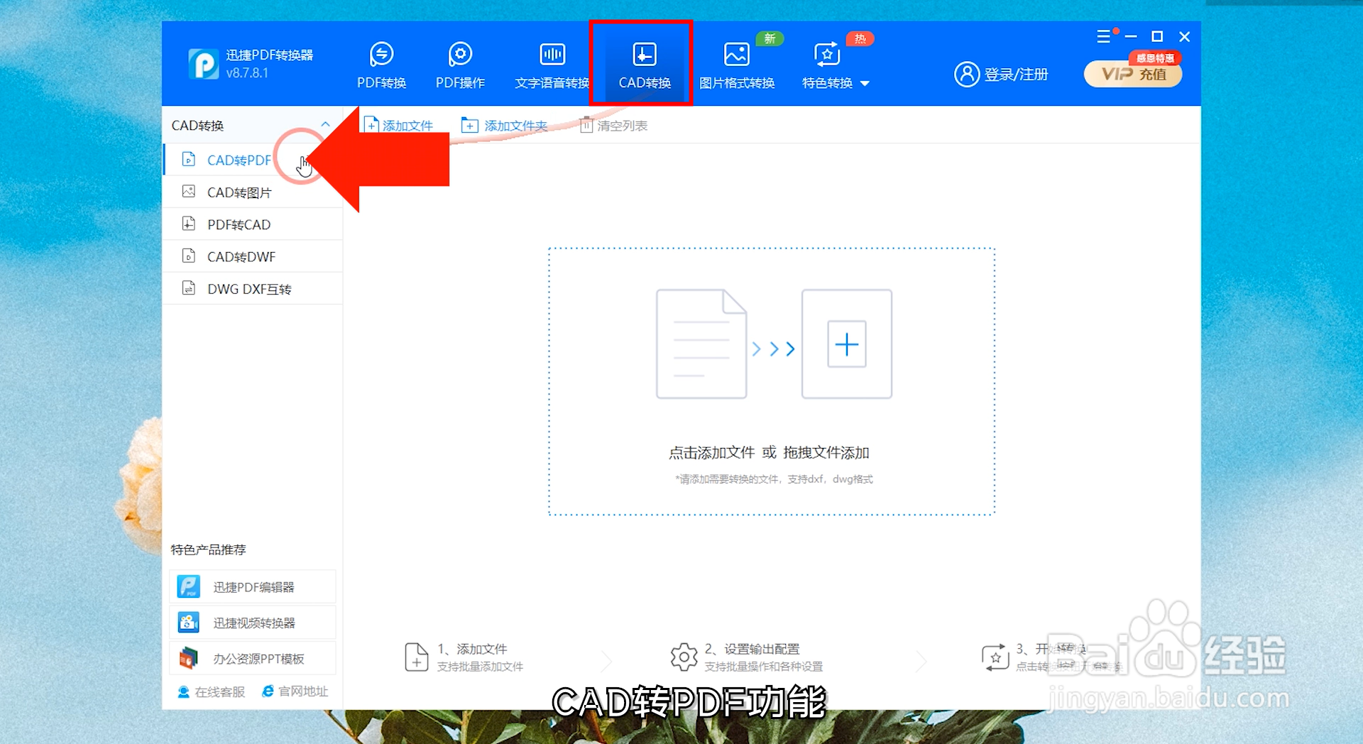Click the 1、添加文件 step text

(x=472, y=649)
